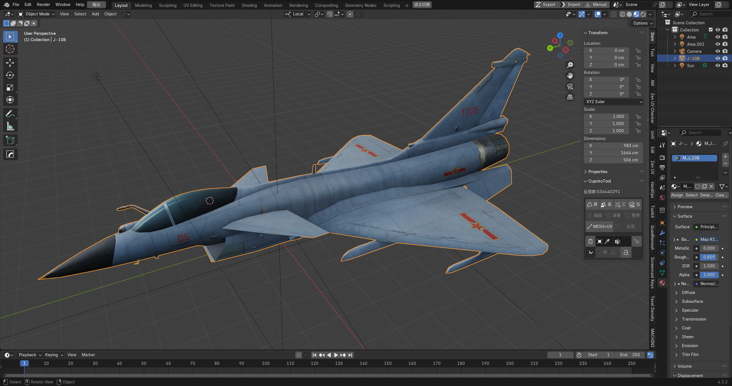Hide the Area light in viewport
Screen dimensions: 732x386
click(x=718, y=37)
